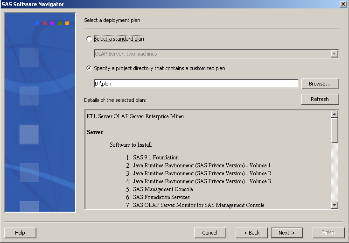
Task: Click 'SAS Management Console' entry
Action: coord(163,189)
